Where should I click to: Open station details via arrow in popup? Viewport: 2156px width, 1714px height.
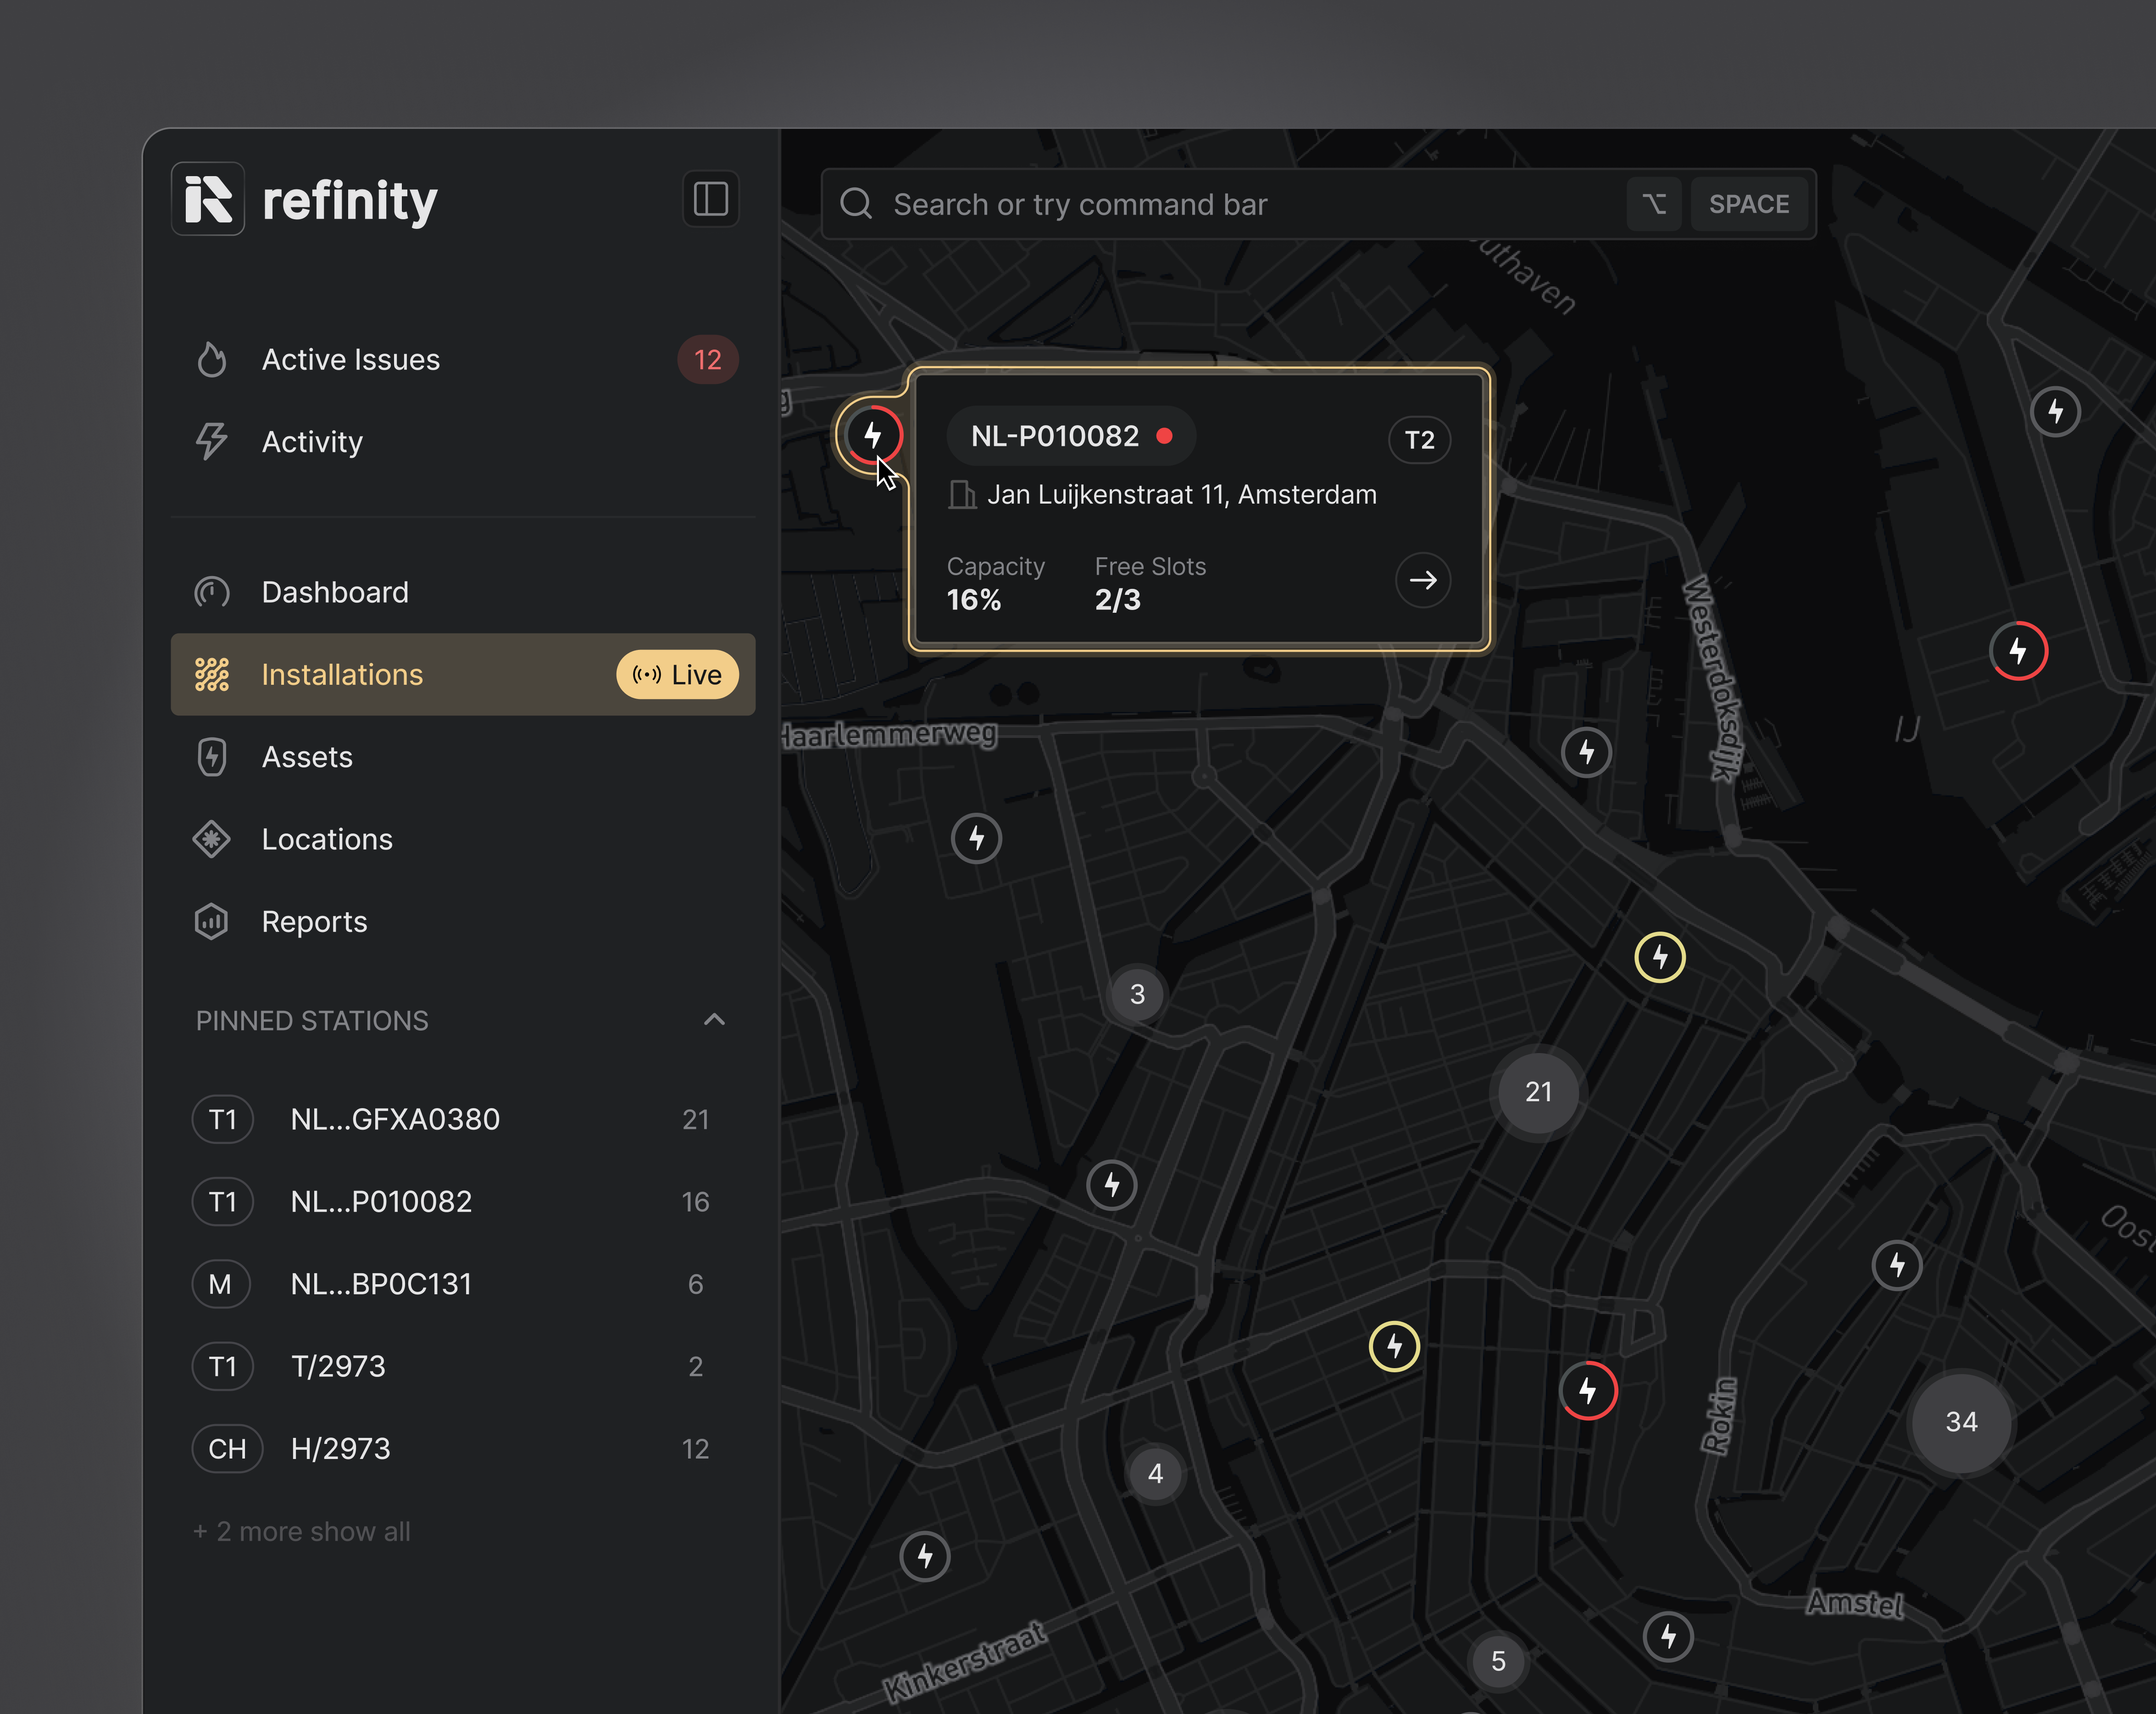[1423, 580]
